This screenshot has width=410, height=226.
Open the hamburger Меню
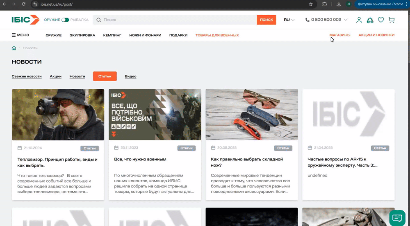point(20,35)
